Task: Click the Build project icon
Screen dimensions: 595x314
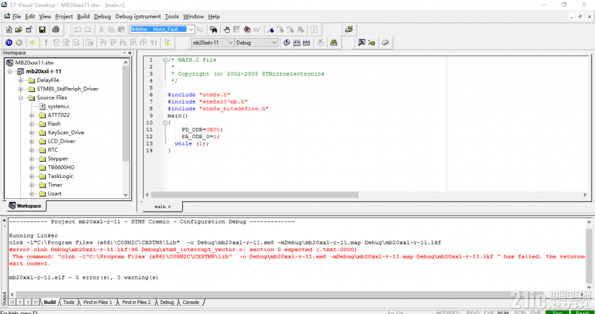Action: 297,42
